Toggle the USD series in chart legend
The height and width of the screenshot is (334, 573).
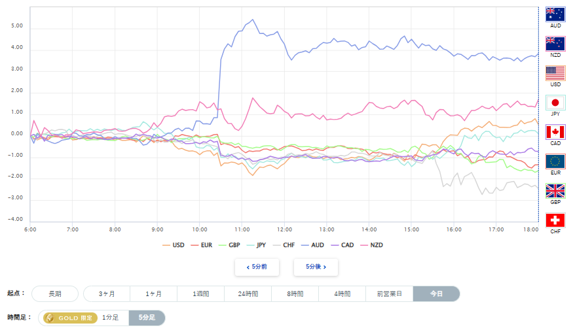pyautogui.click(x=174, y=245)
